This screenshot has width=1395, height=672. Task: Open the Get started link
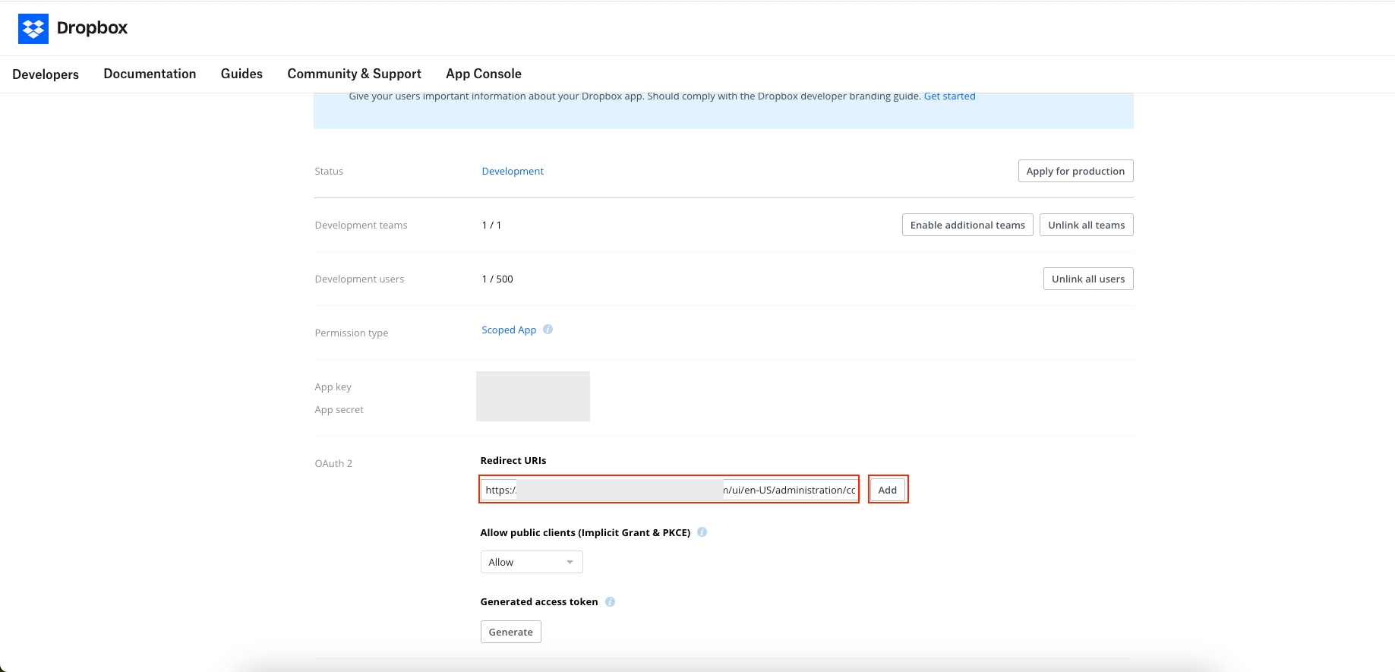click(x=949, y=96)
